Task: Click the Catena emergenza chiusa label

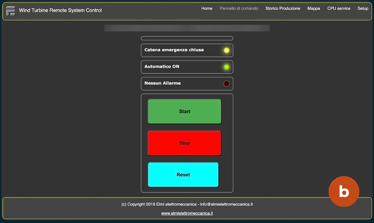Action: [x=174, y=50]
